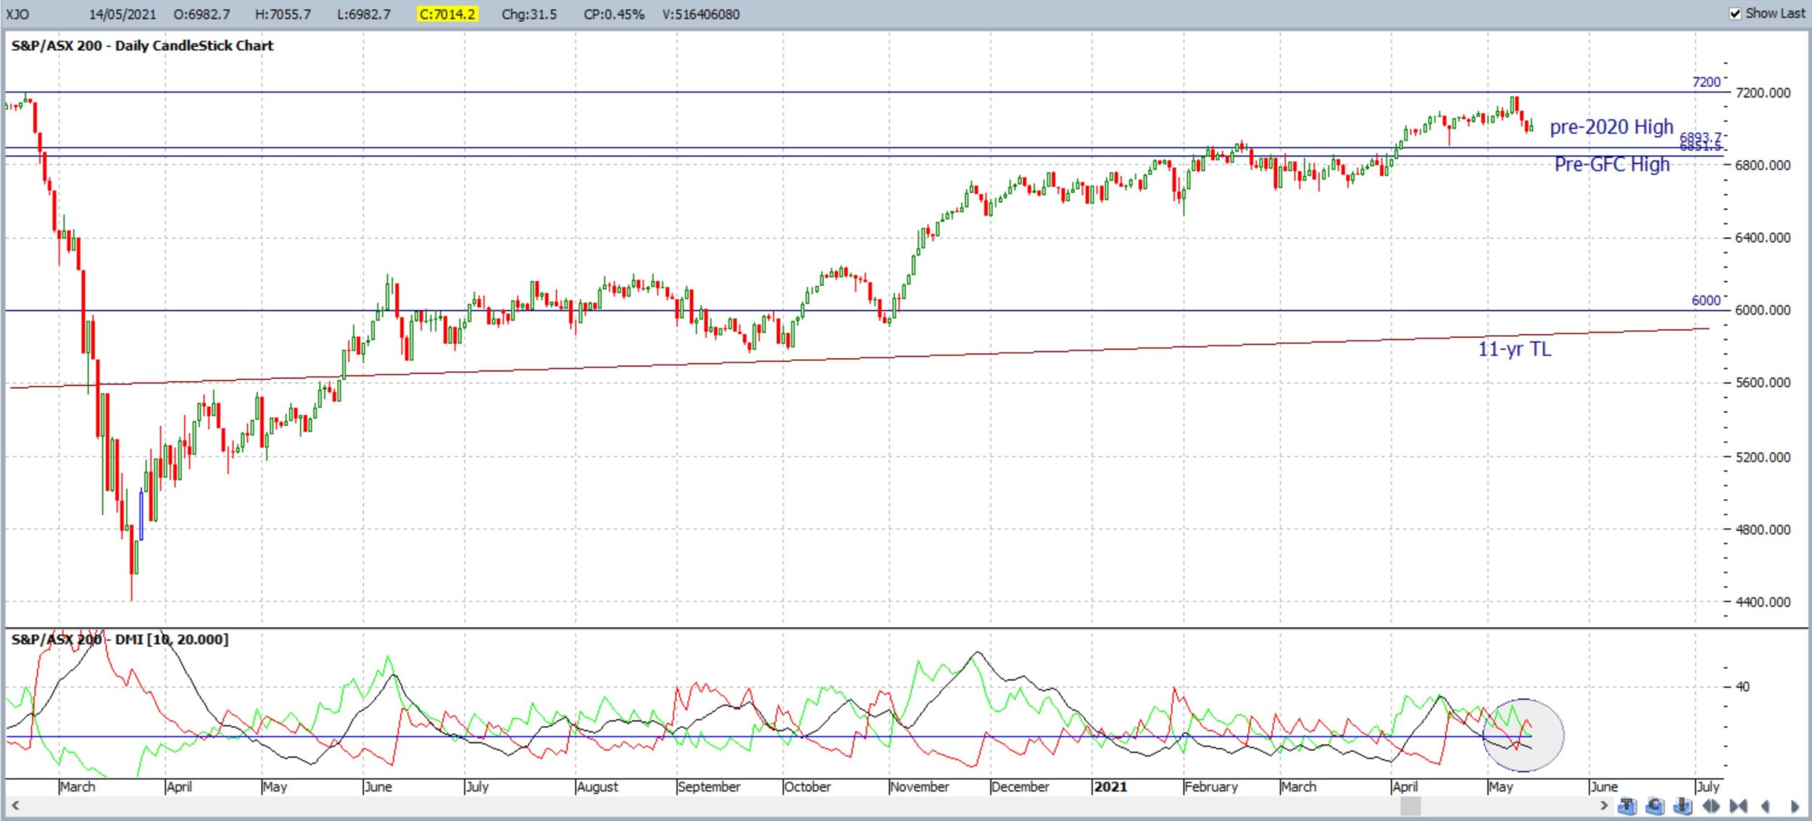Click the 'pre-2020 High' annotation label
Image resolution: width=1812 pixels, height=821 pixels.
1611,128
